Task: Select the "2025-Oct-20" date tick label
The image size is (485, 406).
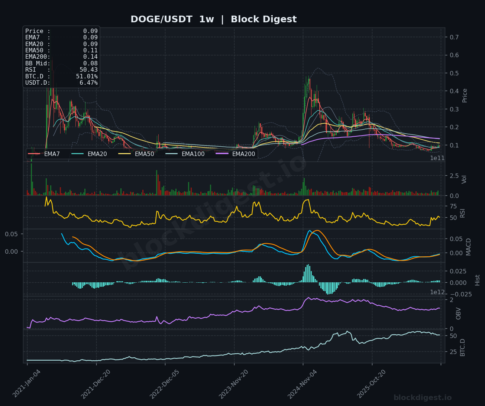Action: [371, 384]
